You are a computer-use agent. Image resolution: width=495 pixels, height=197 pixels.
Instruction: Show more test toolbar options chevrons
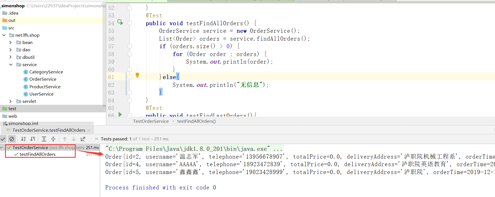click(97, 139)
